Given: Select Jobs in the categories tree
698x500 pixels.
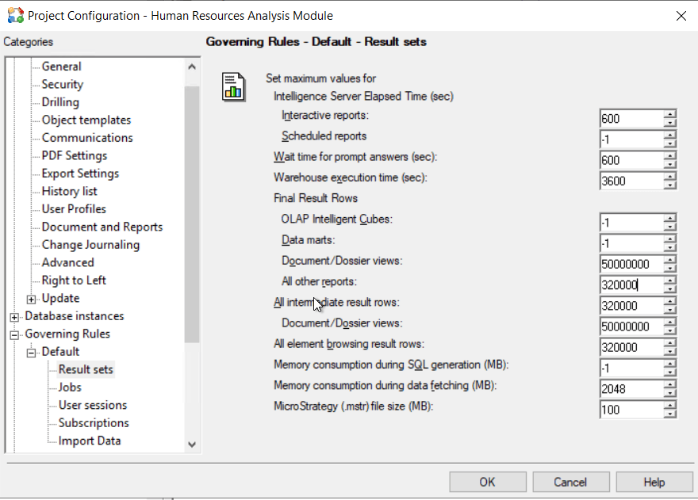Looking at the screenshot, I should (70, 387).
